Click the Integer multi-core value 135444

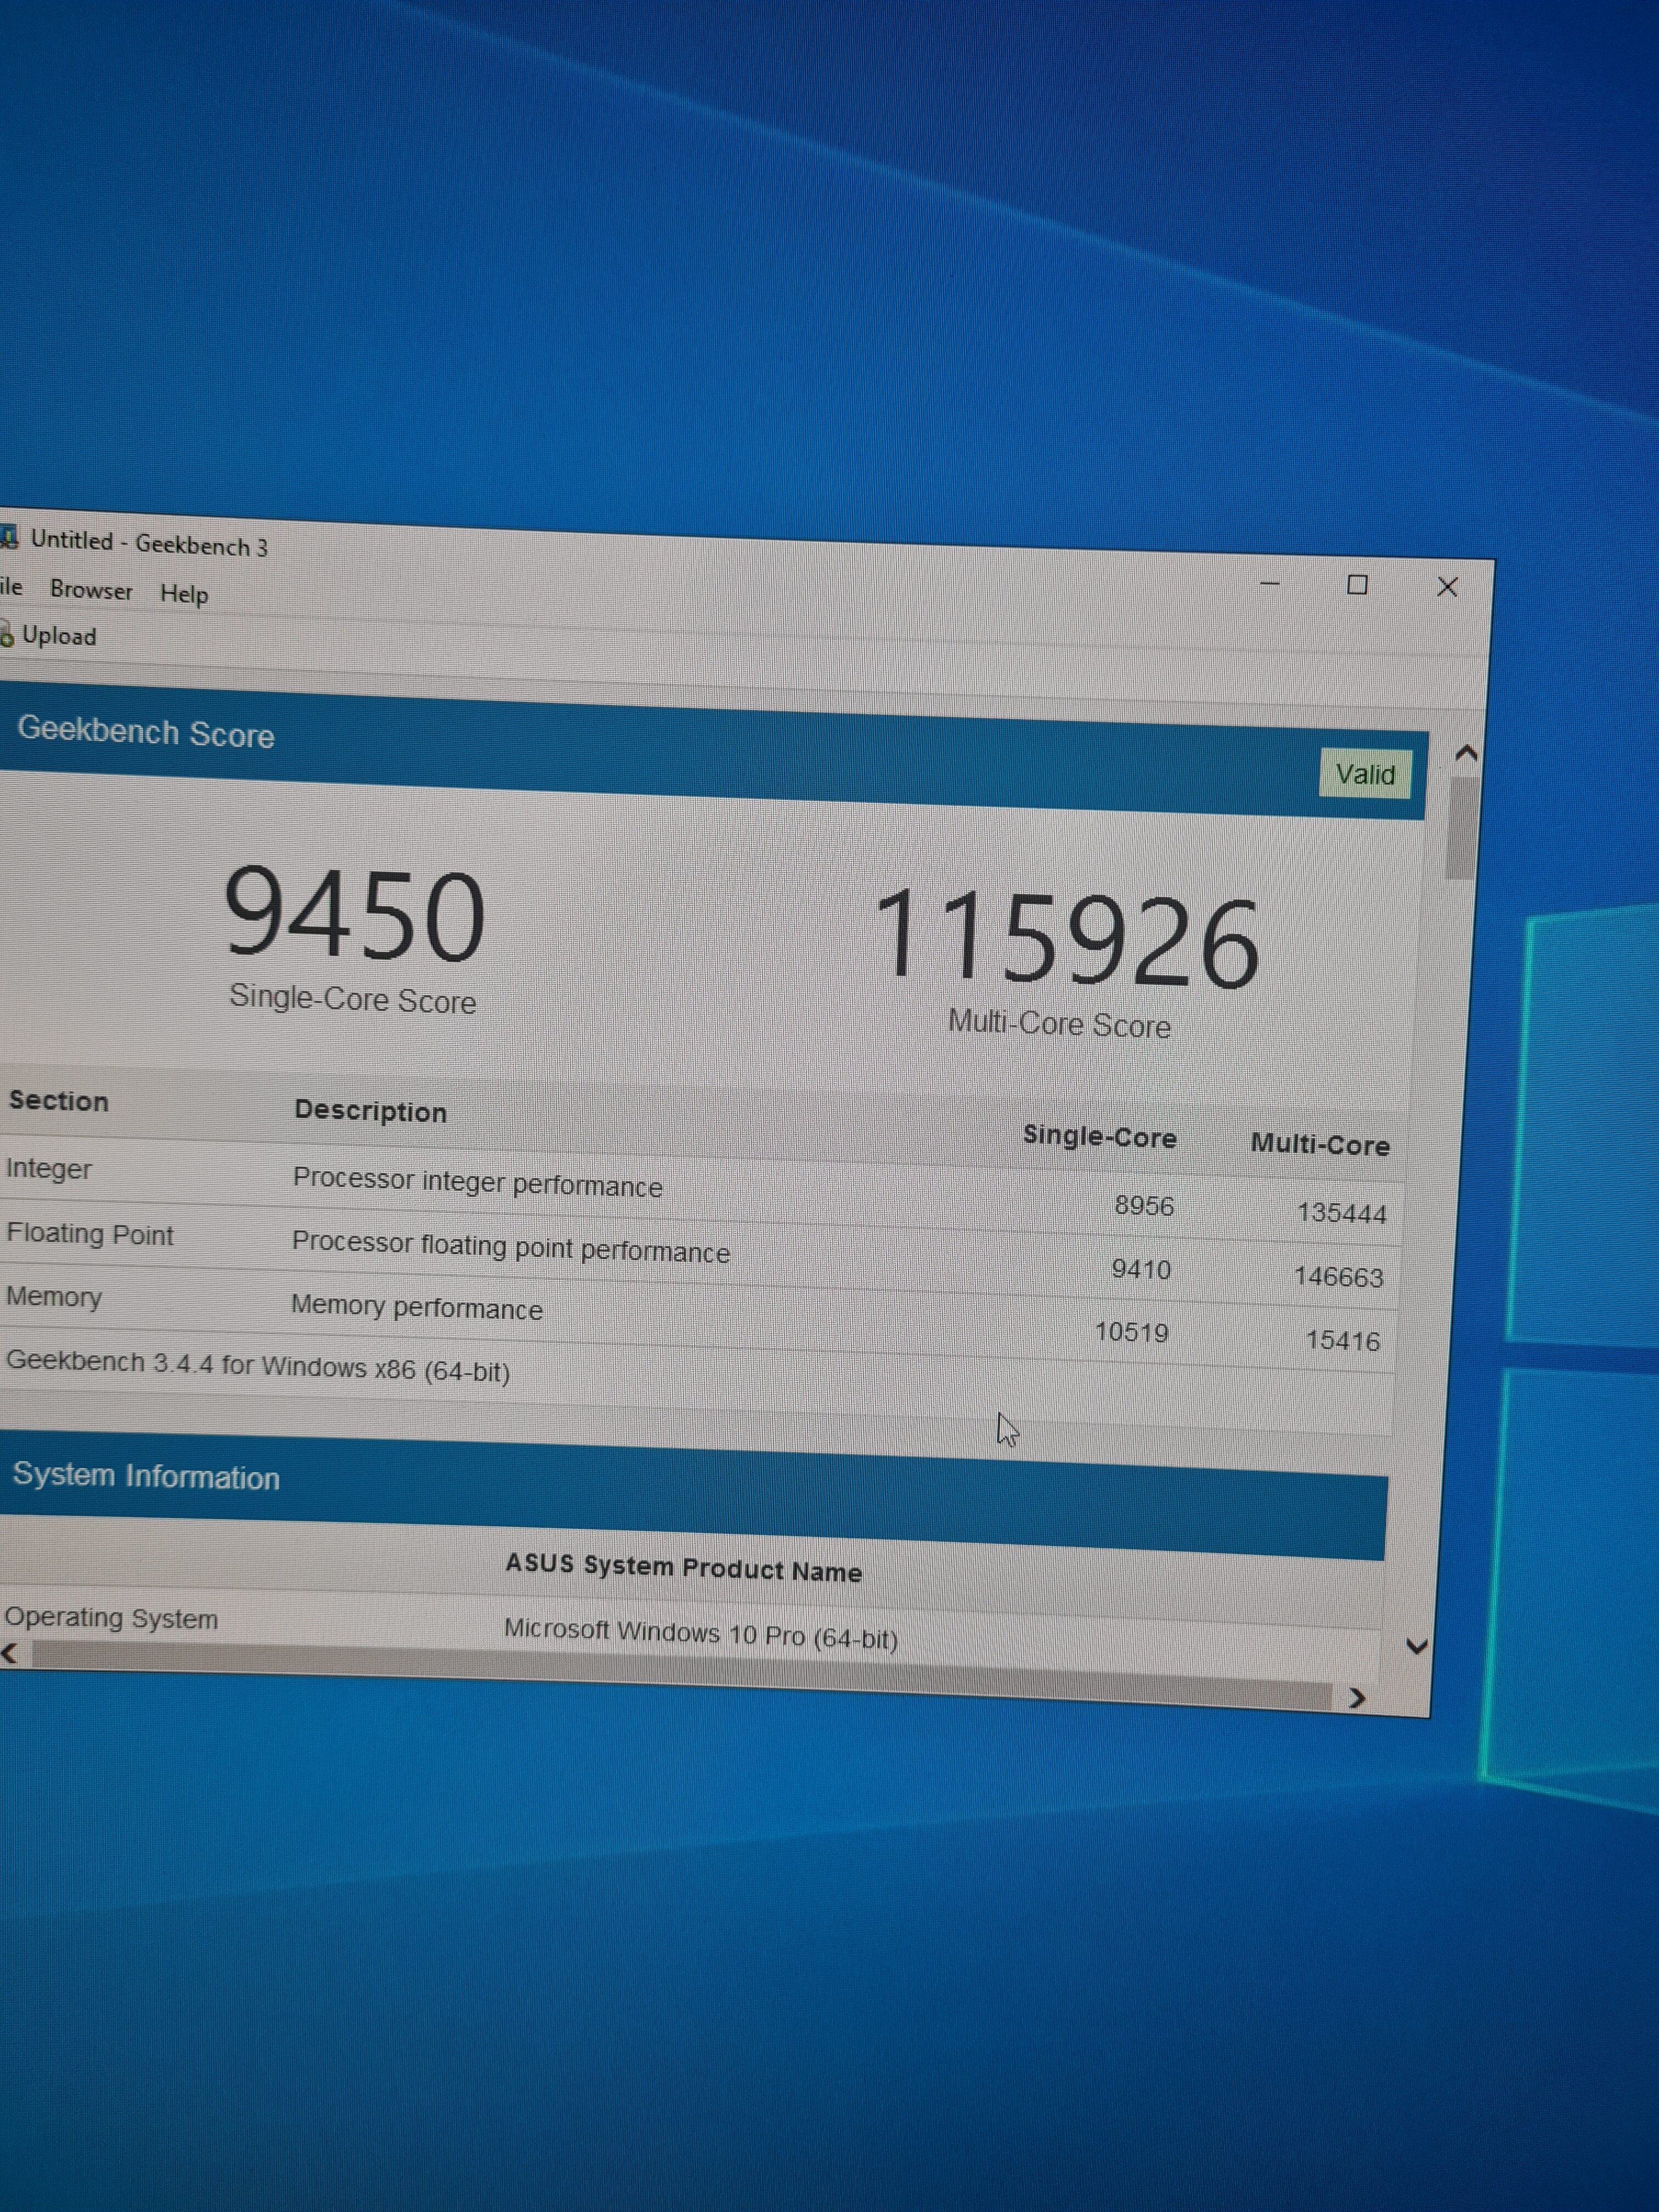pos(1341,1214)
